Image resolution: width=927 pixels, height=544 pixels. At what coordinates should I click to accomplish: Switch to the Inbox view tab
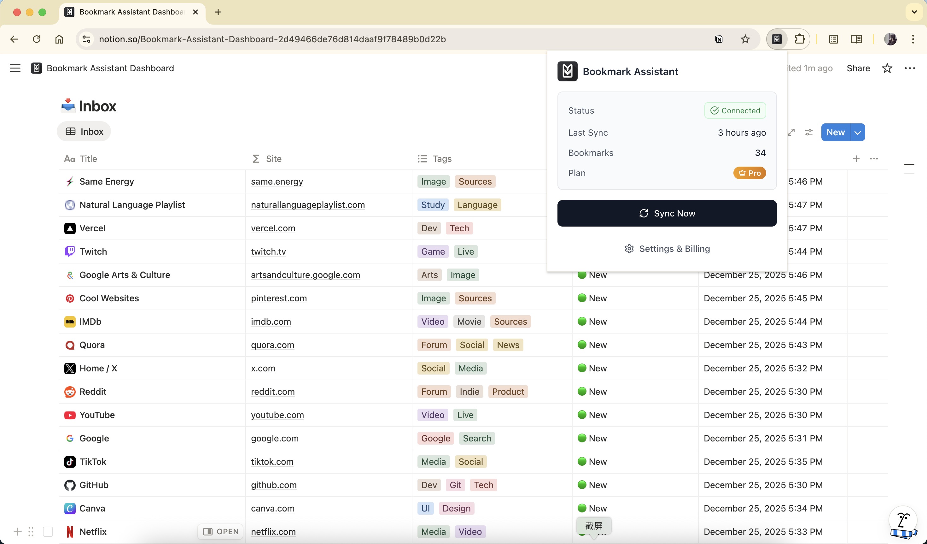pos(84,131)
